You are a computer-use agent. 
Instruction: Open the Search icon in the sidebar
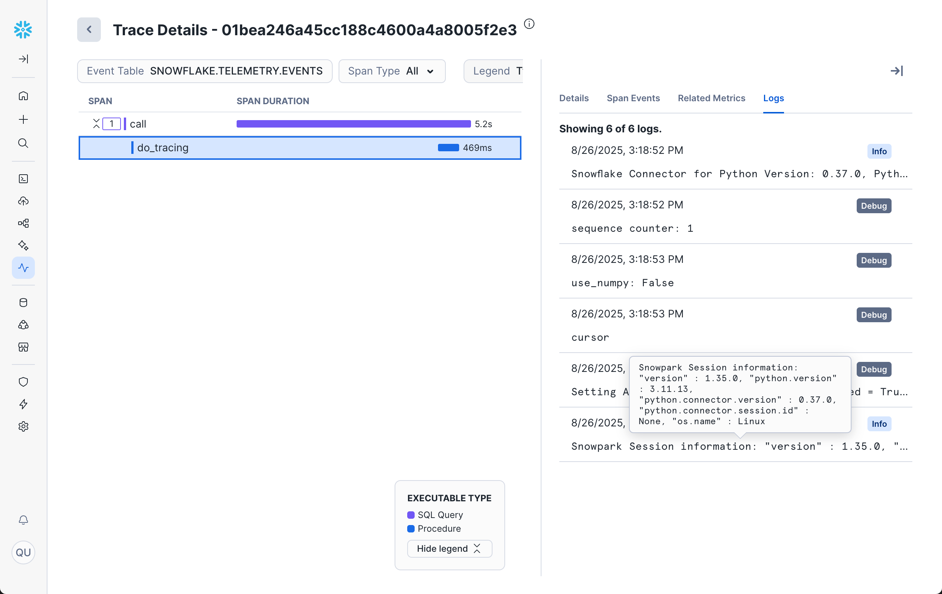[x=23, y=143]
